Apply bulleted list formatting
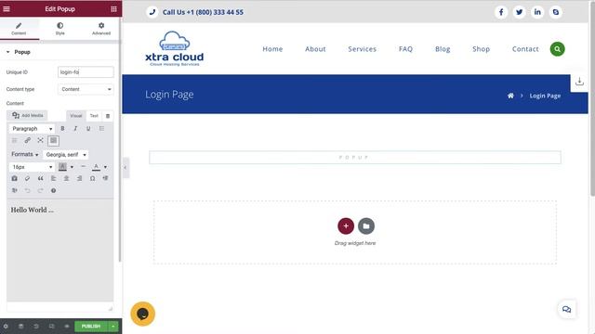Screen dimensions: 595x334 (101, 129)
